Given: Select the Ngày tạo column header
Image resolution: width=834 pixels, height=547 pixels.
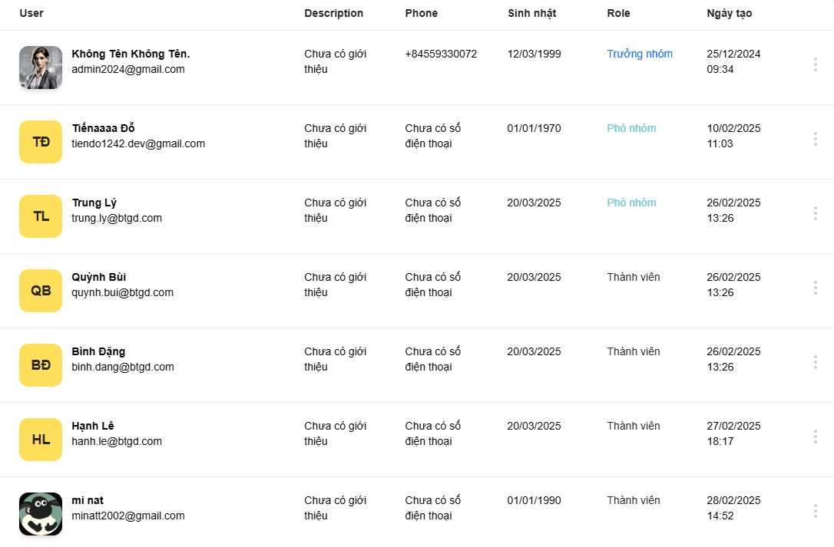Looking at the screenshot, I should [730, 13].
